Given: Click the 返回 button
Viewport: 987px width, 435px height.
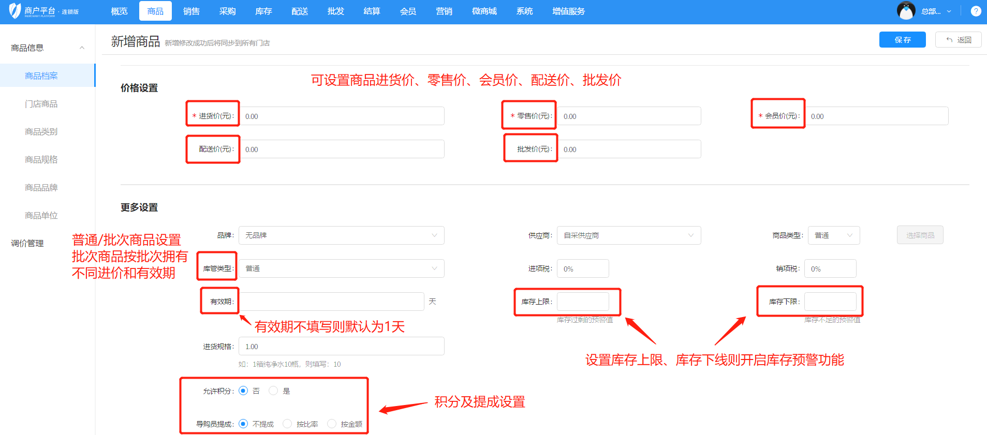Looking at the screenshot, I should (x=958, y=40).
